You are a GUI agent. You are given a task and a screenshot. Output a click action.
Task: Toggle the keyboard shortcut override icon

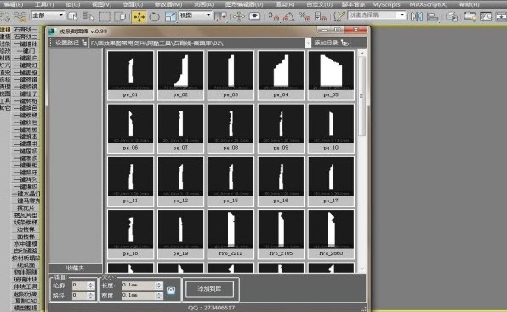tap(255, 16)
